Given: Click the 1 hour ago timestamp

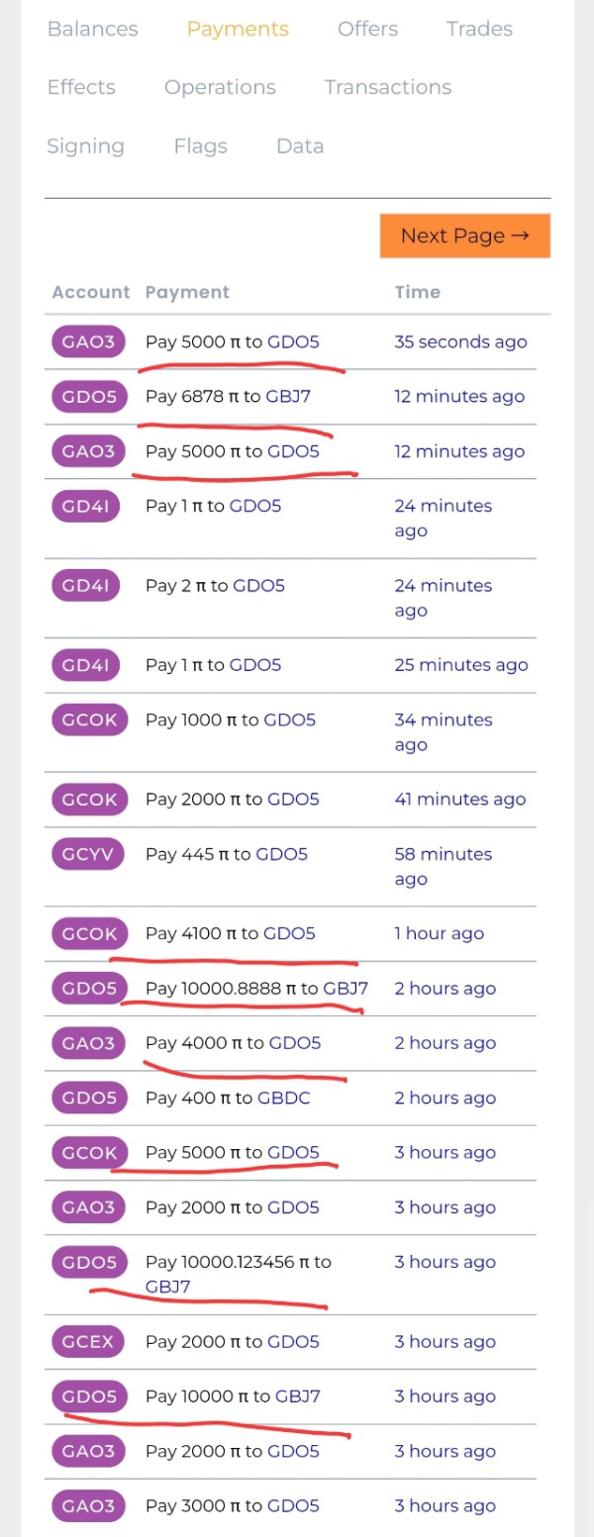Looking at the screenshot, I should click(x=439, y=933).
